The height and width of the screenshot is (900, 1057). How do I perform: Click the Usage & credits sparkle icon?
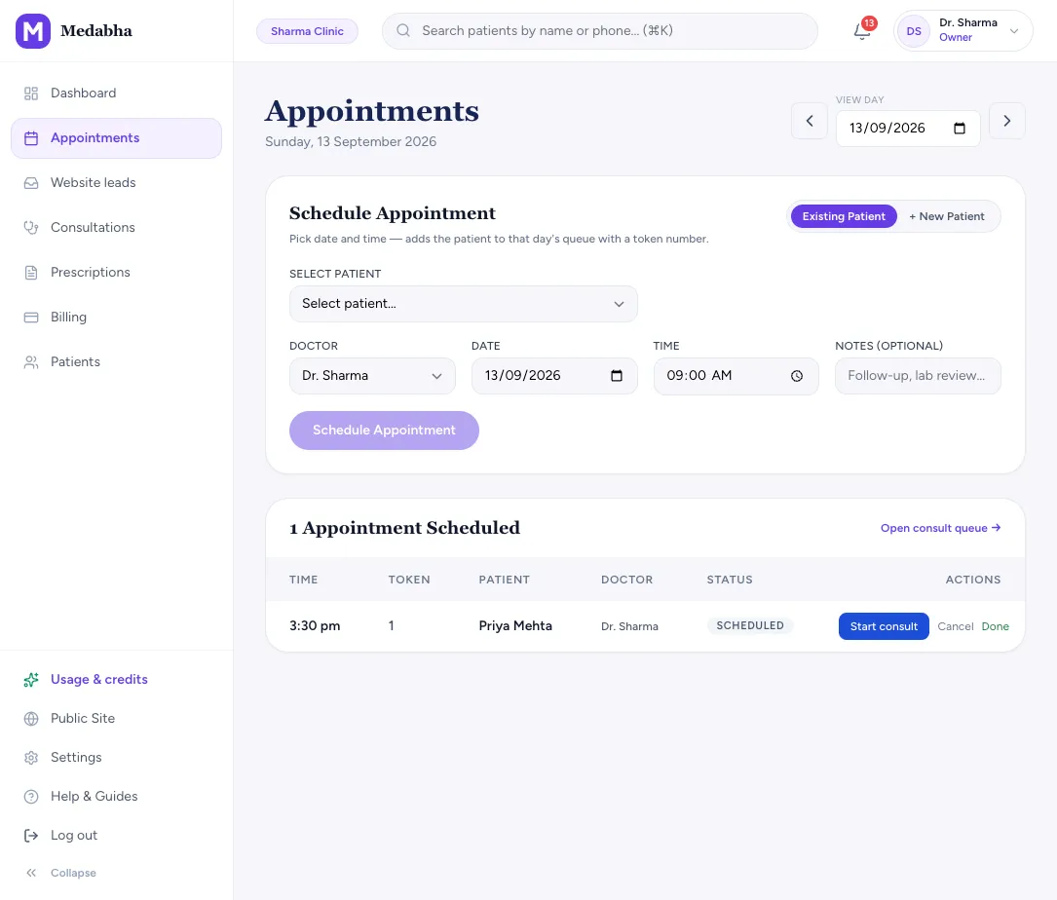point(31,680)
